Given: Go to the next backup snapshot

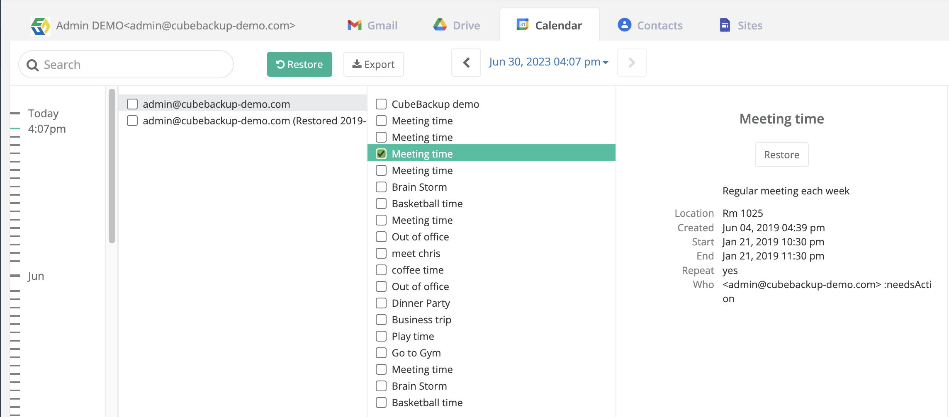Looking at the screenshot, I should click(631, 63).
